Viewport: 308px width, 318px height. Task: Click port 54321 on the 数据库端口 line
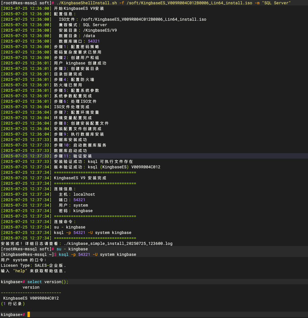click(x=94, y=41)
